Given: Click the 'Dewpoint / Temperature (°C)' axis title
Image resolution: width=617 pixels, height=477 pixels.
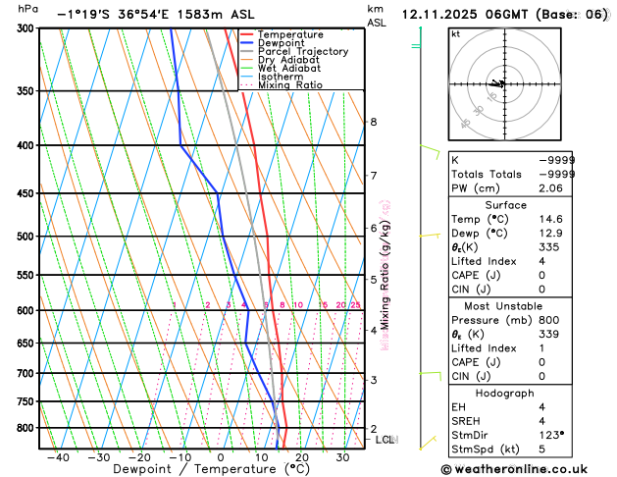Looking at the screenshot, I should (x=211, y=469).
